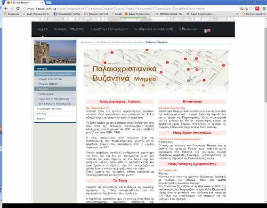Screen dimensions: 267x208
Task: Go back using the browser back arrow
Action: (6, 8)
